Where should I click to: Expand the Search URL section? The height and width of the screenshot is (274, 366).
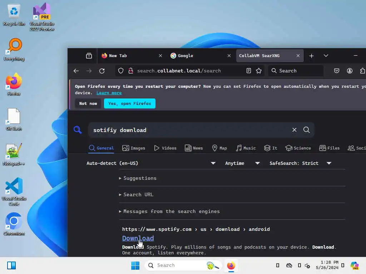(x=136, y=194)
